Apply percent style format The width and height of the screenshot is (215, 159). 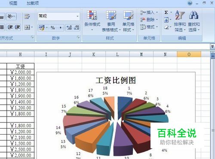point(53,27)
